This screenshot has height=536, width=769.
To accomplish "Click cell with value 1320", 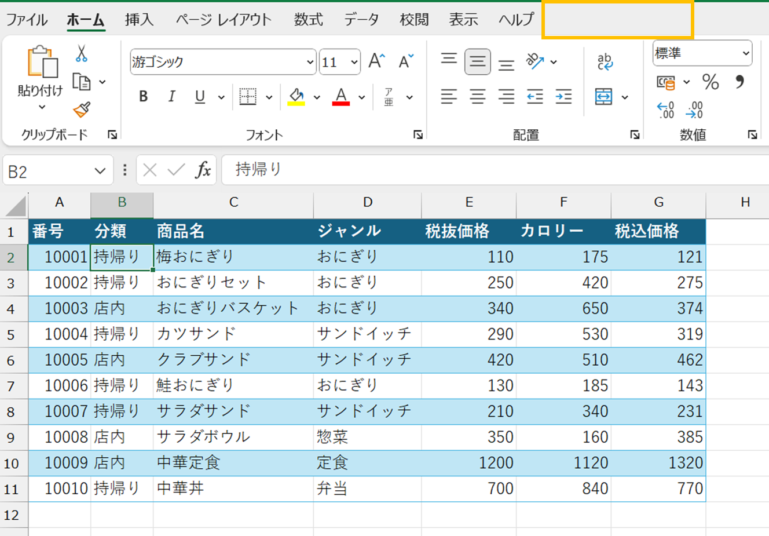I will point(658,463).
